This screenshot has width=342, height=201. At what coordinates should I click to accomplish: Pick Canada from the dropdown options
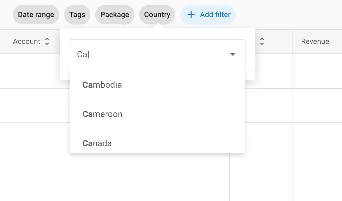tap(97, 143)
